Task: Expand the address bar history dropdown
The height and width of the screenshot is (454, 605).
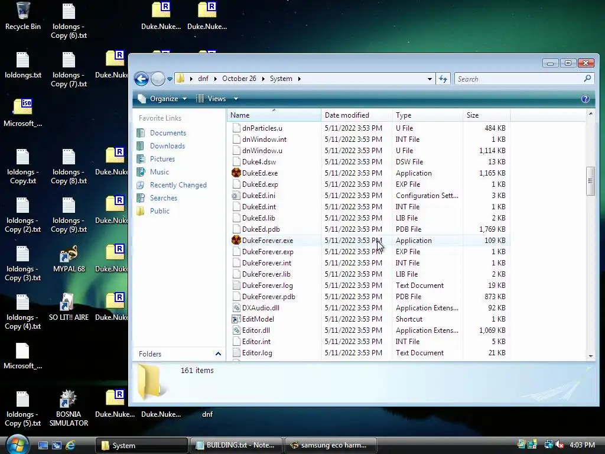Action: click(430, 79)
